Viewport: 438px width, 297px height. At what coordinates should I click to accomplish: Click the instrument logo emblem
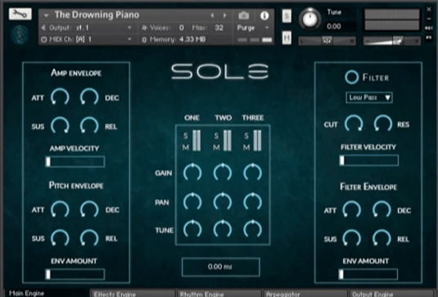[20, 35]
